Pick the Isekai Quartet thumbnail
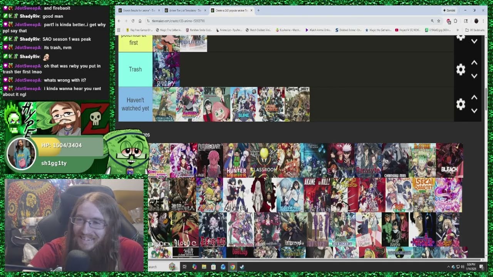The height and width of the screenshot is (277, 493). pos(423,195)
